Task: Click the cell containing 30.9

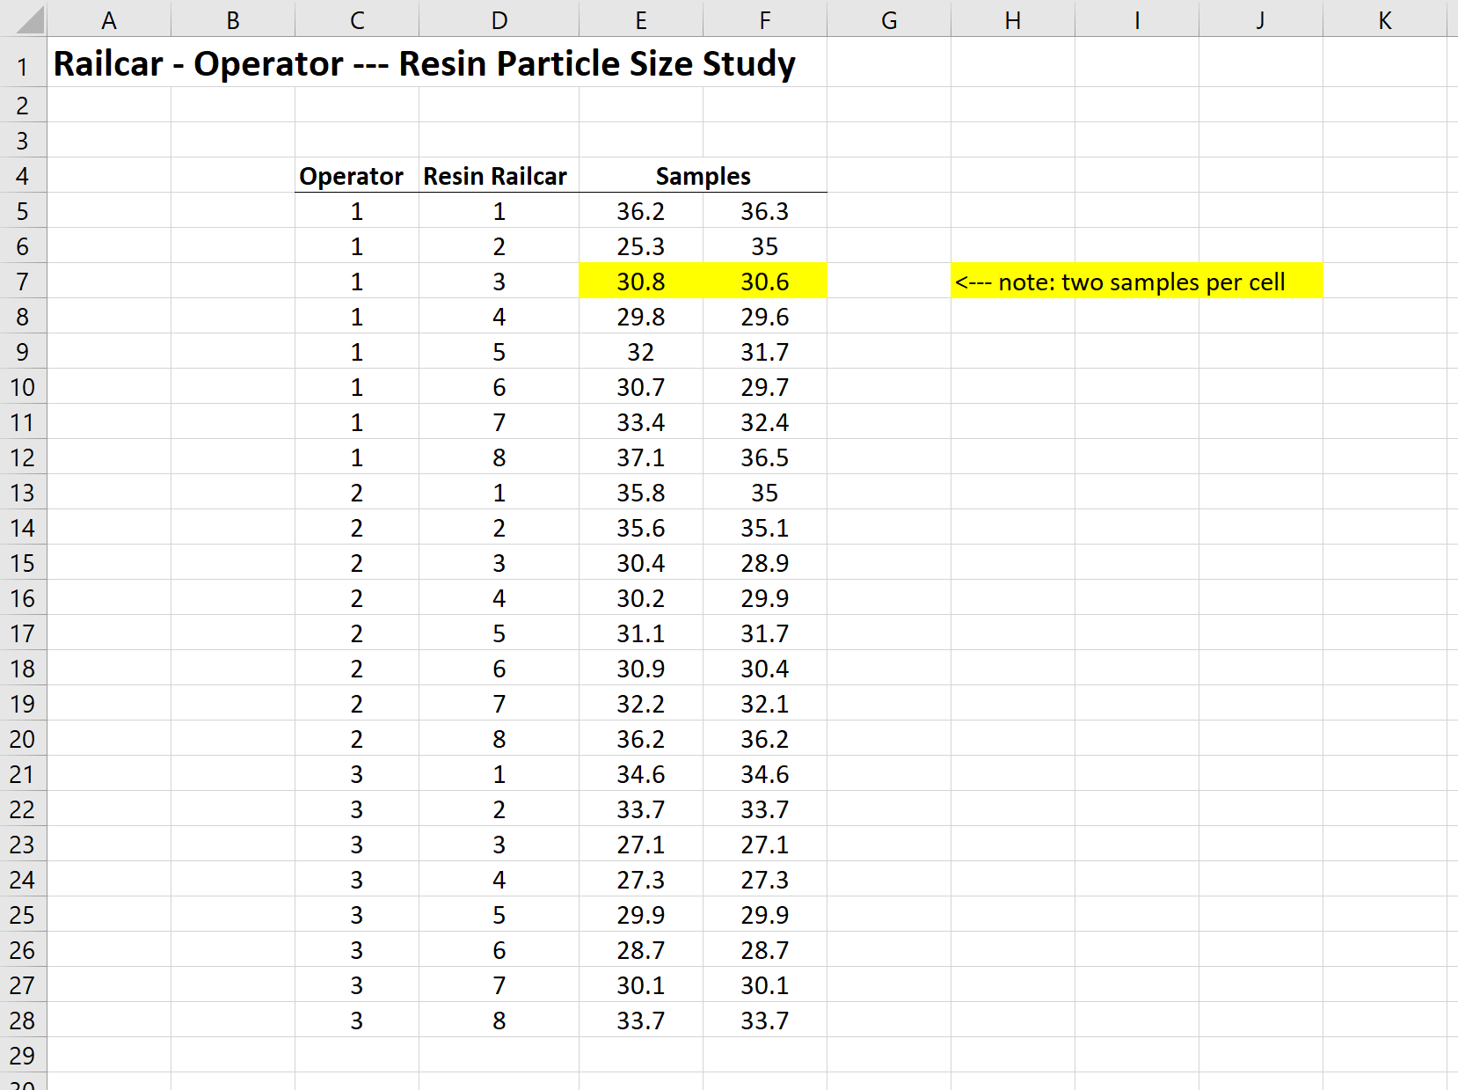Action: coord(641,669)
